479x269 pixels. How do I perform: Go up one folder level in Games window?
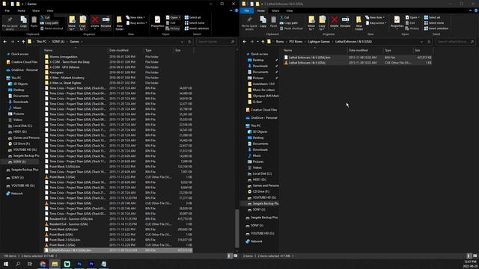coord(23,42)
